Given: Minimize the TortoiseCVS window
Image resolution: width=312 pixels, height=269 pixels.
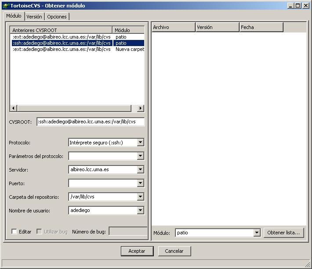Looking at the screenshot, I should 291,6.
